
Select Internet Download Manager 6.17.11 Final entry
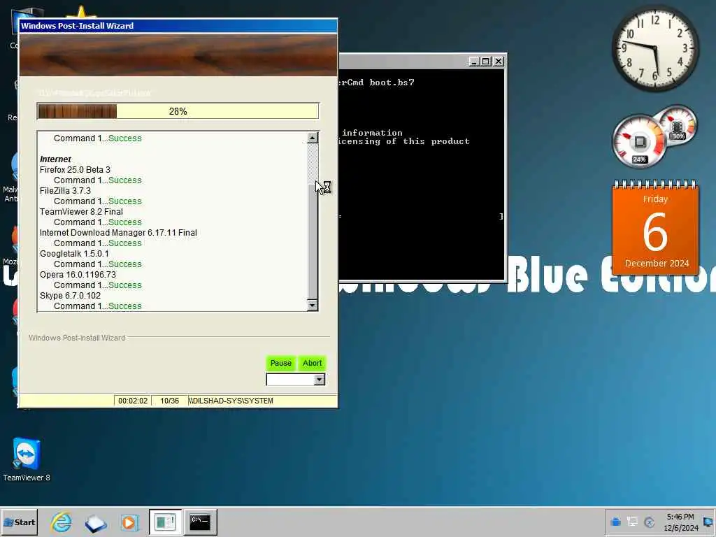coord(118,232)
